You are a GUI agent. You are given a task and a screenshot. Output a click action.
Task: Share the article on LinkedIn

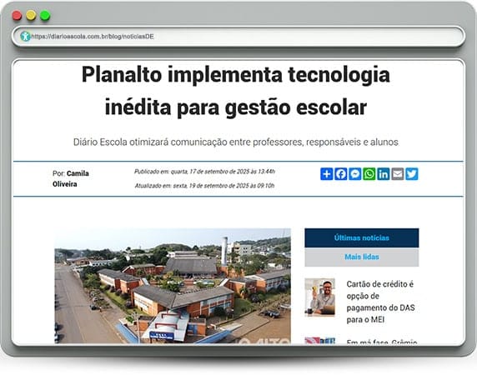point(384,174)
